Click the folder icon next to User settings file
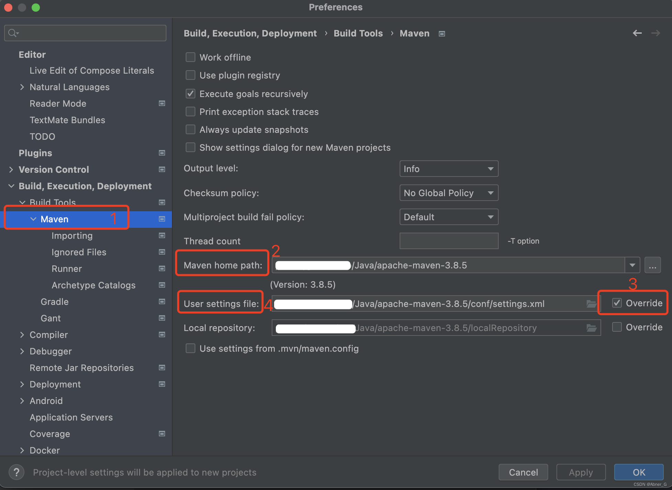The width and height of the screenshot is (672, 490). [x=590, y=304]
